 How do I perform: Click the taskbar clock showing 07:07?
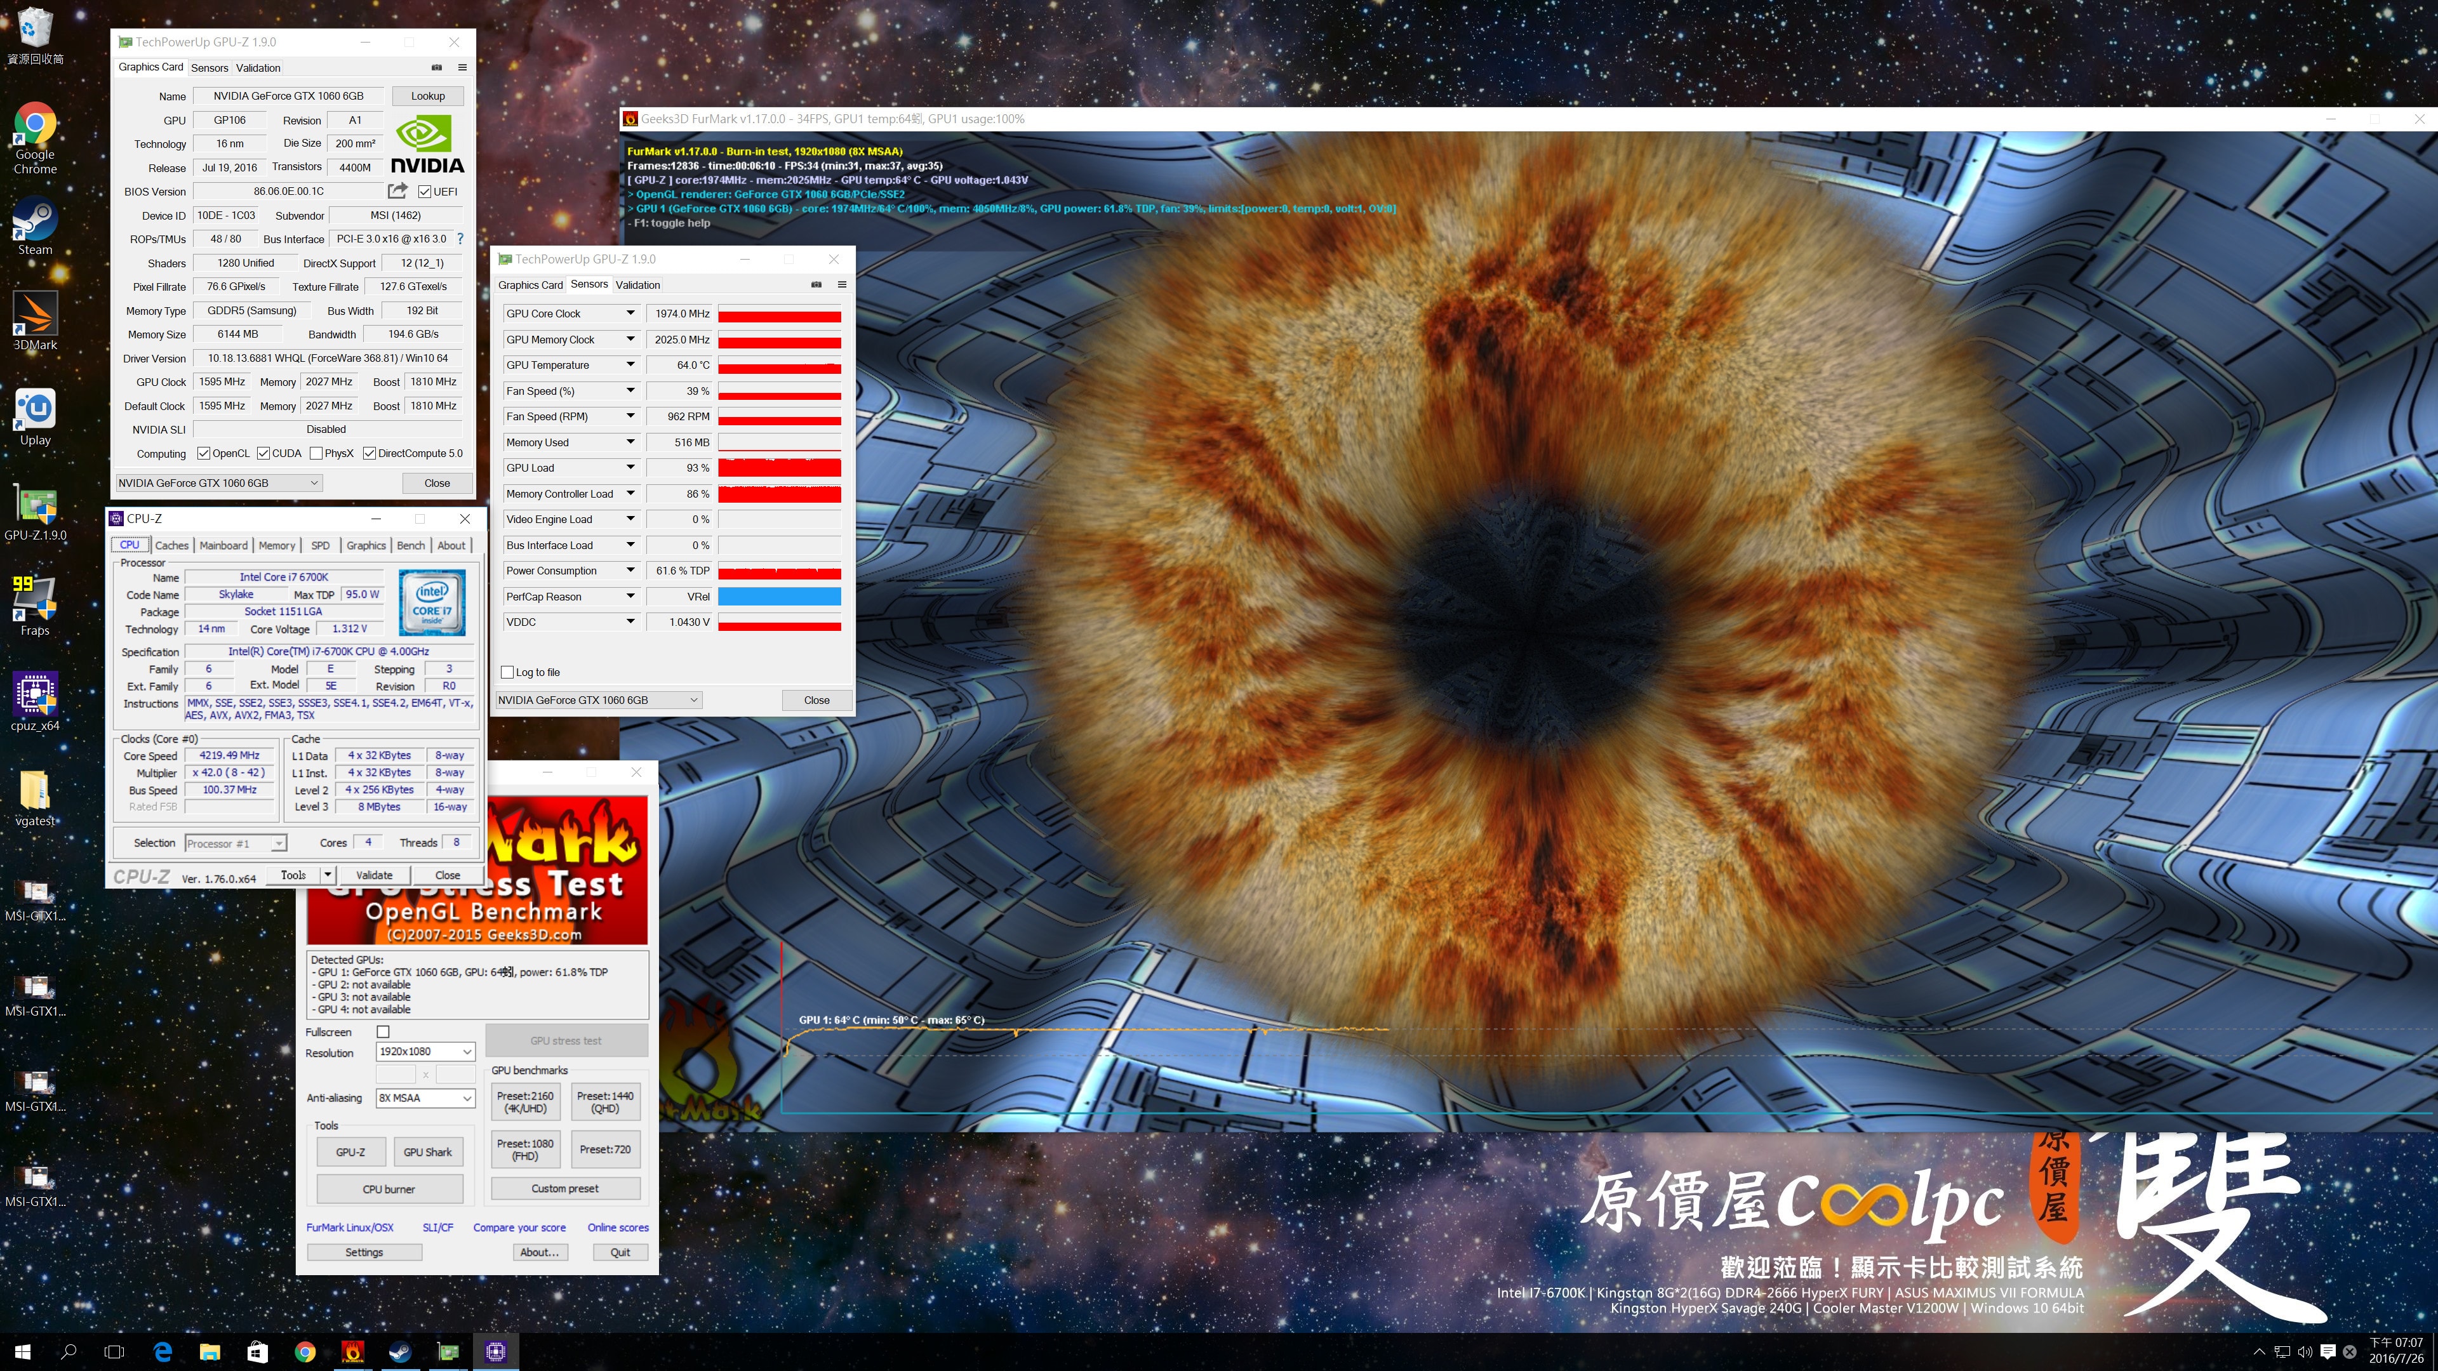pyautogui.click(x=2396, y=1350)
